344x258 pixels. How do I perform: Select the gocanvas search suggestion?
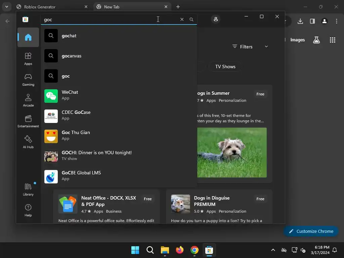coord(119,56)
